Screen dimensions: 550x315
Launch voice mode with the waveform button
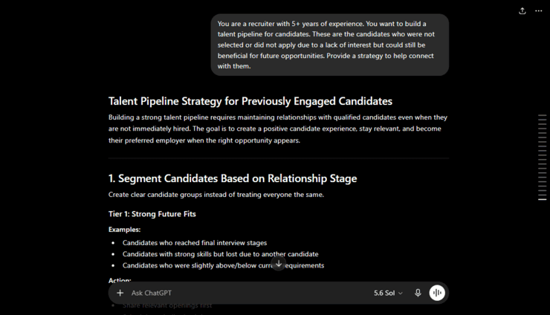[437, 293]
